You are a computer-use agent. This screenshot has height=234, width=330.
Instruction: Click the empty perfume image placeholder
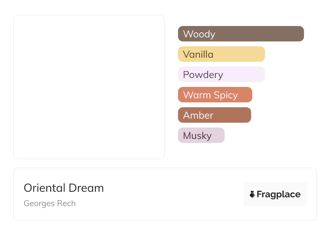point(89,87)
